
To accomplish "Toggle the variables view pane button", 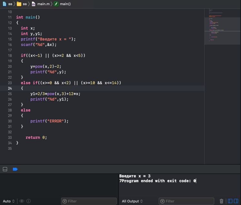I will (230, 201).
